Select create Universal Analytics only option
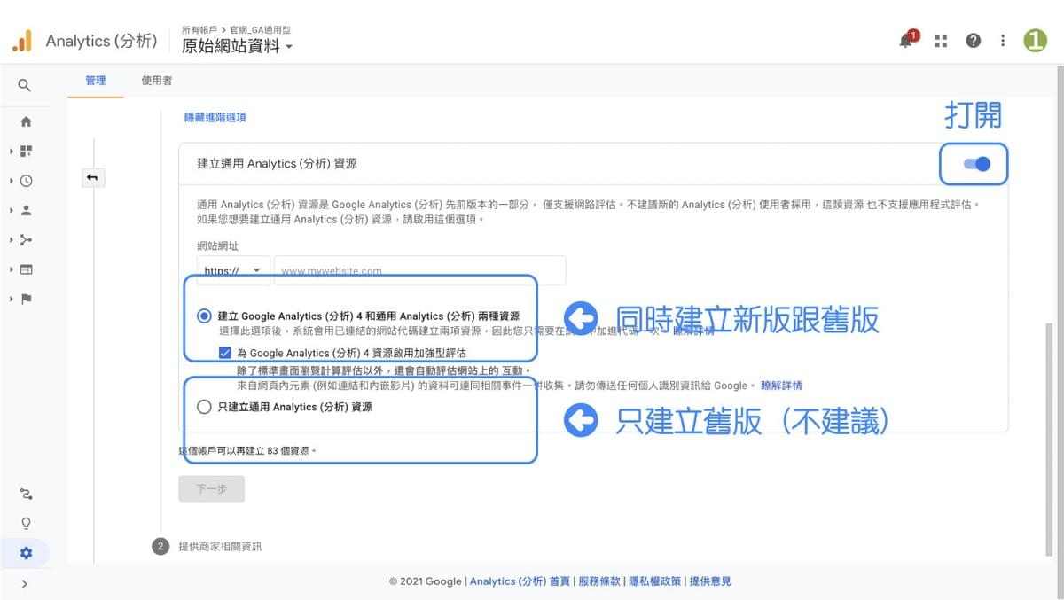The image size is (1064, 600). pyautogui.click(x=205, y=407)
